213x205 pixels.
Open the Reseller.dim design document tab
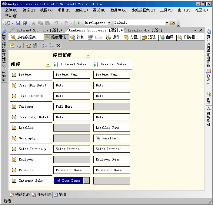[145, 30]
